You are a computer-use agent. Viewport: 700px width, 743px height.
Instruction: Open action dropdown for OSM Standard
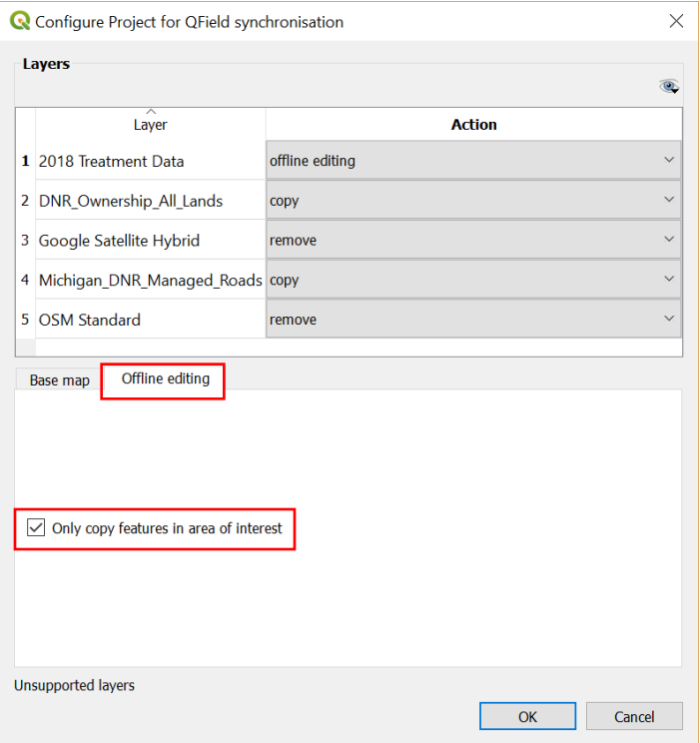coord(473,319)
